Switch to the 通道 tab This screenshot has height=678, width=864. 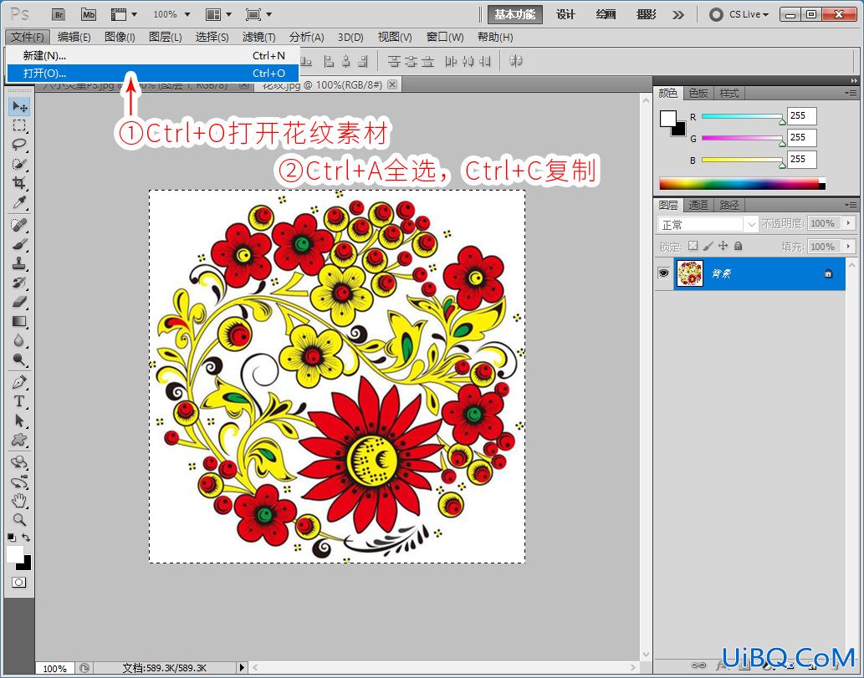[698, 205]
